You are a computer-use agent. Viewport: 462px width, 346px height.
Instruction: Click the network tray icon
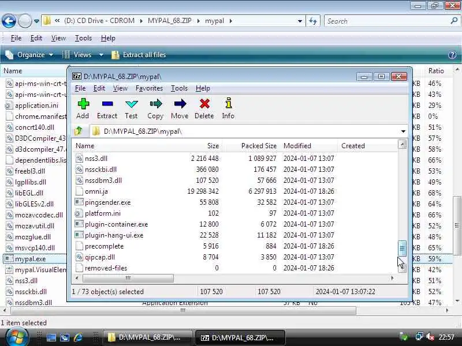[x=419, y=337]
